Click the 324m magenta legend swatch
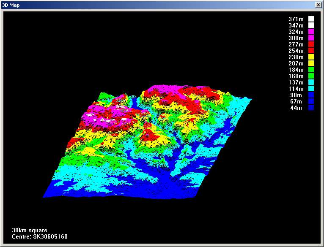 (x=311, y=32)
